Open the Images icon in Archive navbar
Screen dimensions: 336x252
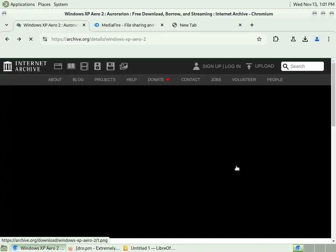coord(124,66)
